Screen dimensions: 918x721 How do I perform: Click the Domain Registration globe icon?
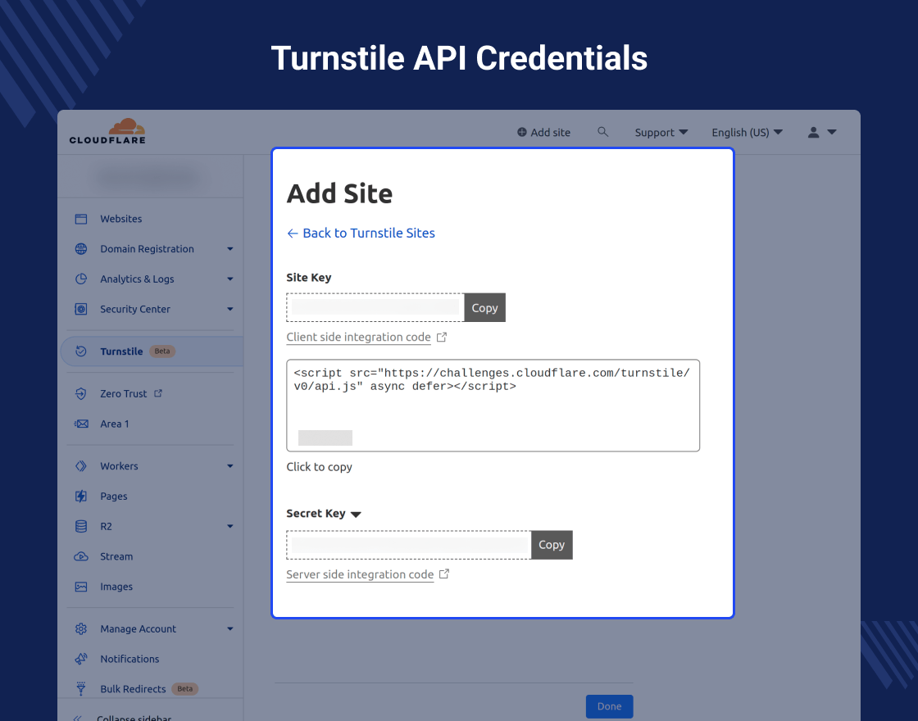81,249
